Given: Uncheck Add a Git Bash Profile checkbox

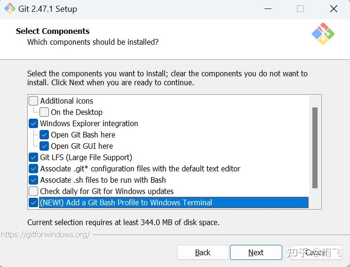Looking at the screenshot, I should 33,202.
